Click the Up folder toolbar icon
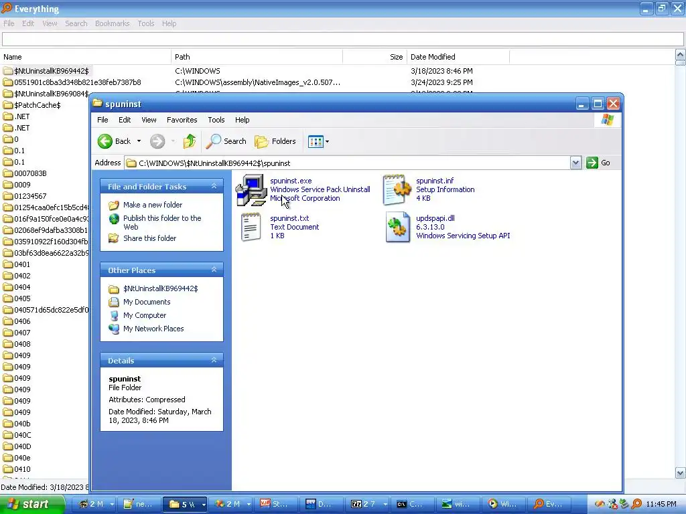 (190, 141)
